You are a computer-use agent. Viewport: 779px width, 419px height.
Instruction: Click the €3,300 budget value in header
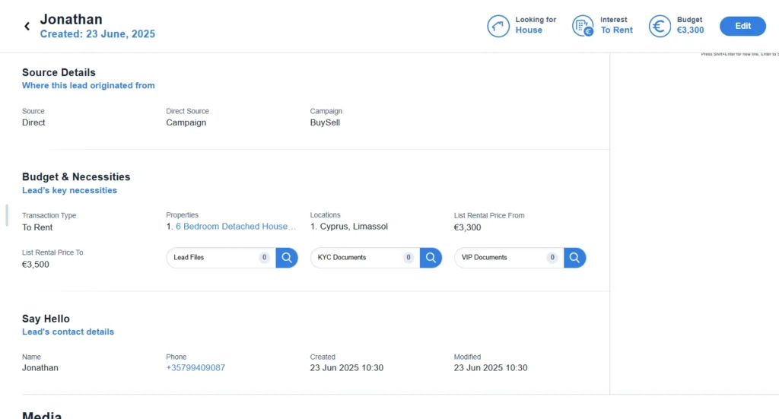(x=690, y=30)
